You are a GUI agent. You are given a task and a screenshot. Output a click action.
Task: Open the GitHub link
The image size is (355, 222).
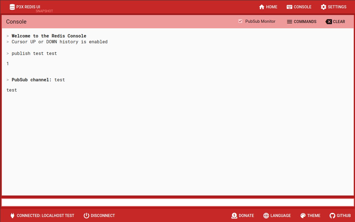click(x=340, y=216)
